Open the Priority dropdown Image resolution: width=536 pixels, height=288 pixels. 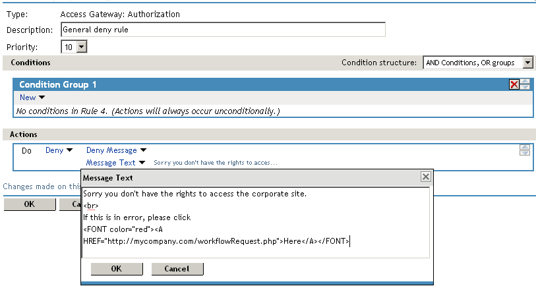pyautogui.click(x=82, y=47)
